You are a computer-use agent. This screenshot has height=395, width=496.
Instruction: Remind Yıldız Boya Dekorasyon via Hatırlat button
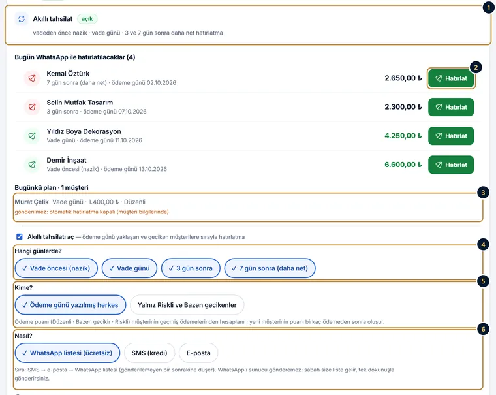(x=451, y=136)
